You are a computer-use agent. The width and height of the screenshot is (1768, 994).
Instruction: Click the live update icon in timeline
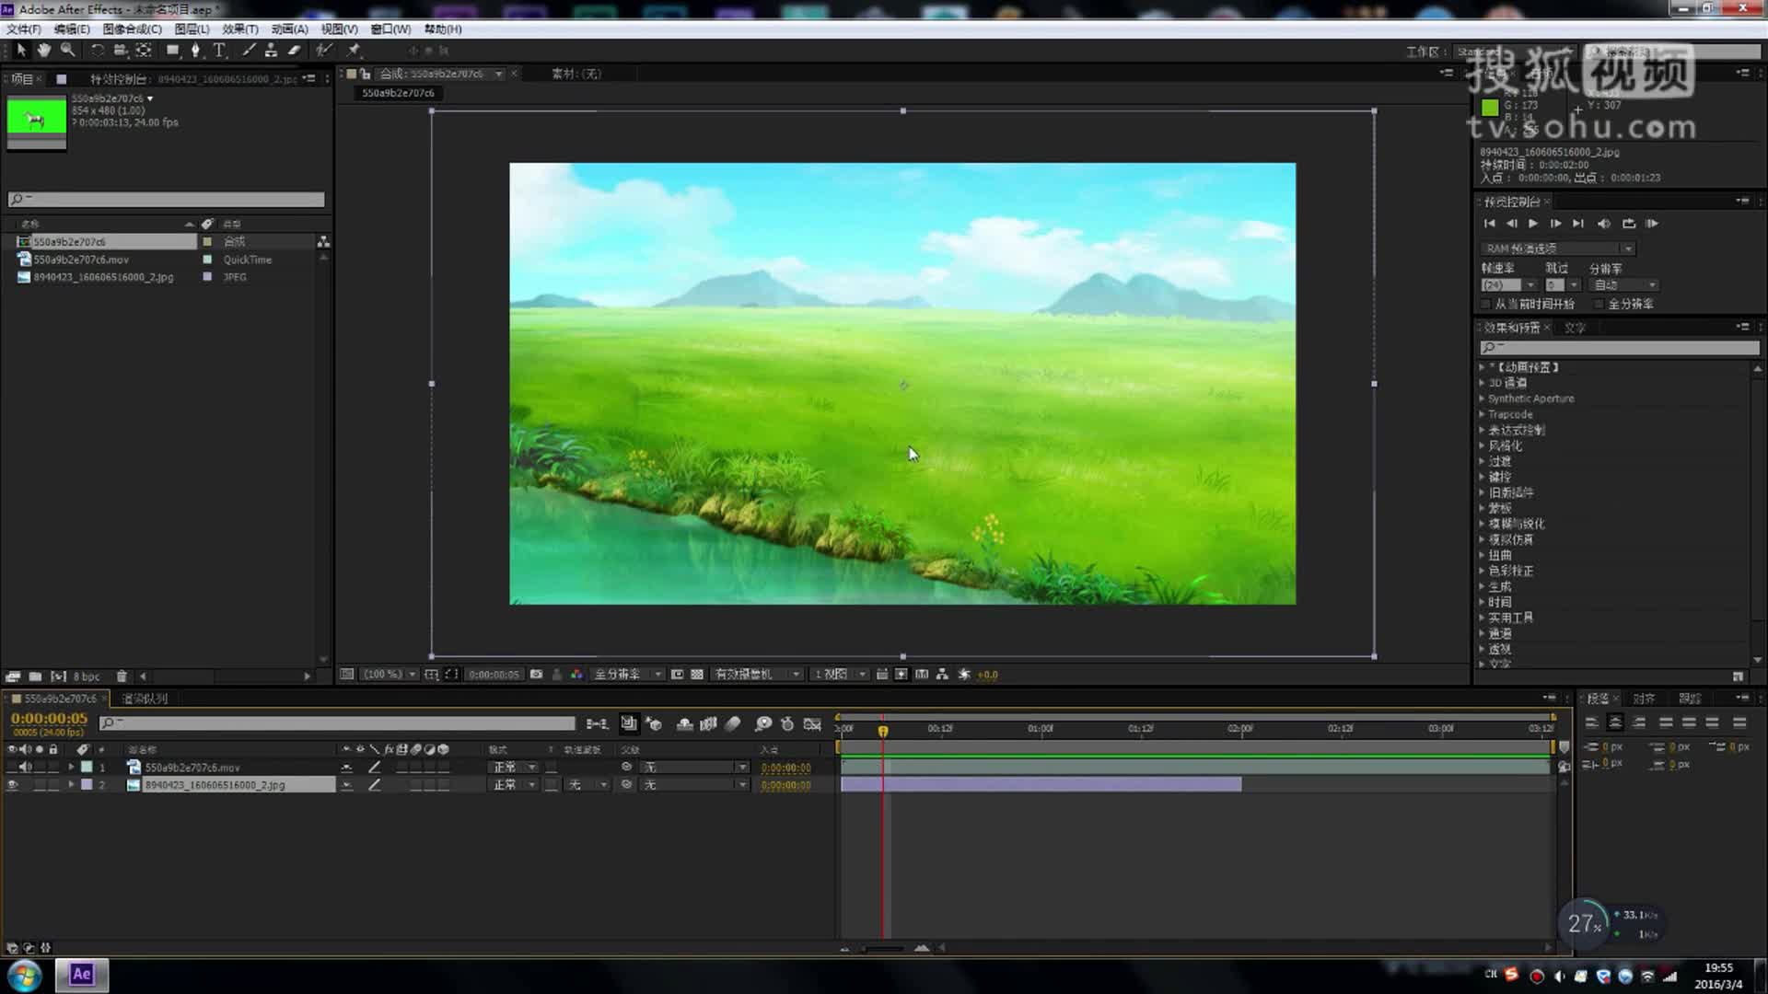pyautogui.click(x=628, y=724)
